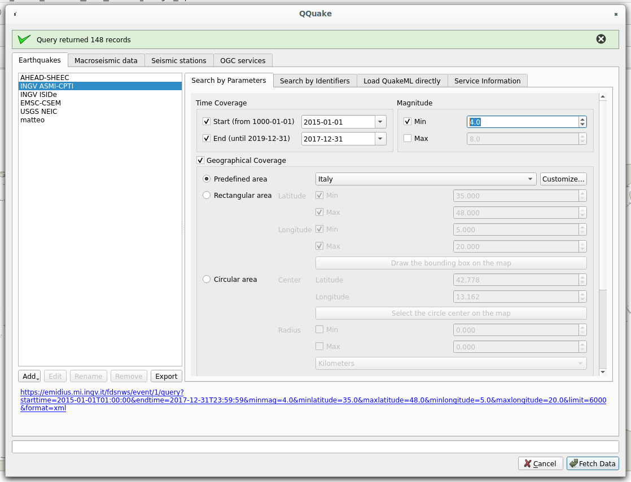The height and width of the screenshot is (482, 631).
Task: Increase Min magnitude using spinner up arrow
Action: [582, 119]
